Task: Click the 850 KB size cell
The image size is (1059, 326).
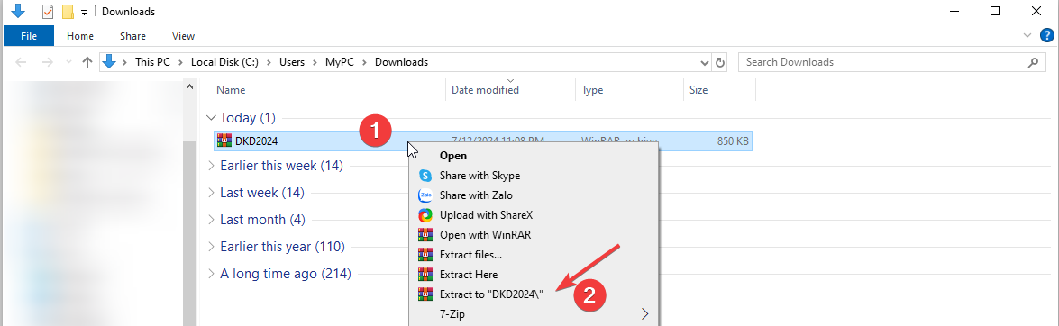Action: (733, 141)
